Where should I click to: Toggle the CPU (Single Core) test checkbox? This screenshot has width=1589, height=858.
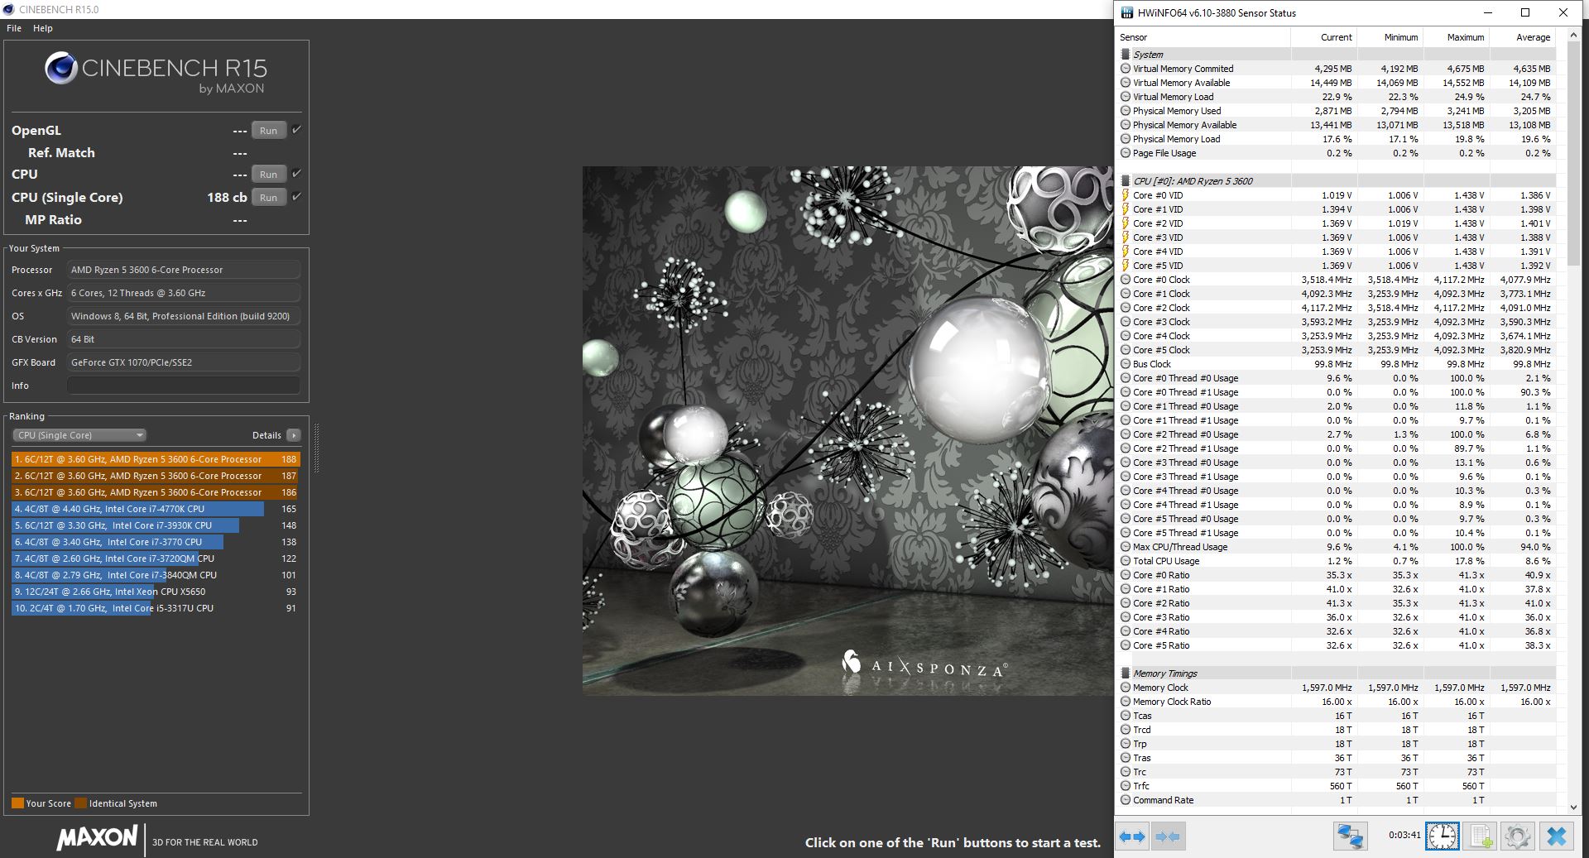[296, 197]
